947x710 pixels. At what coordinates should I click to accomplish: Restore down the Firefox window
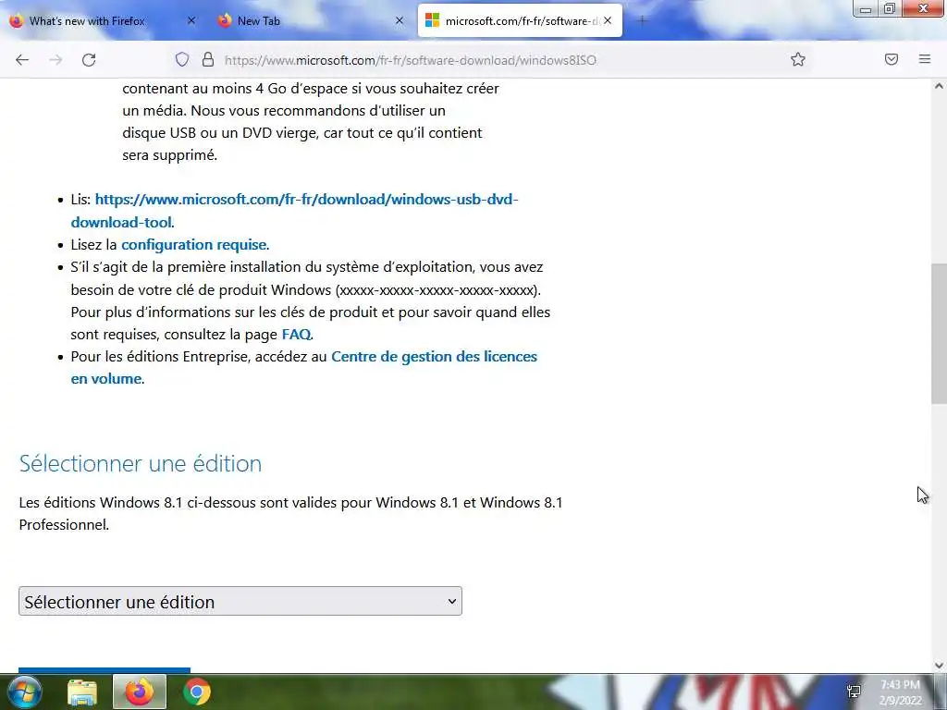(x=890, y=9)
